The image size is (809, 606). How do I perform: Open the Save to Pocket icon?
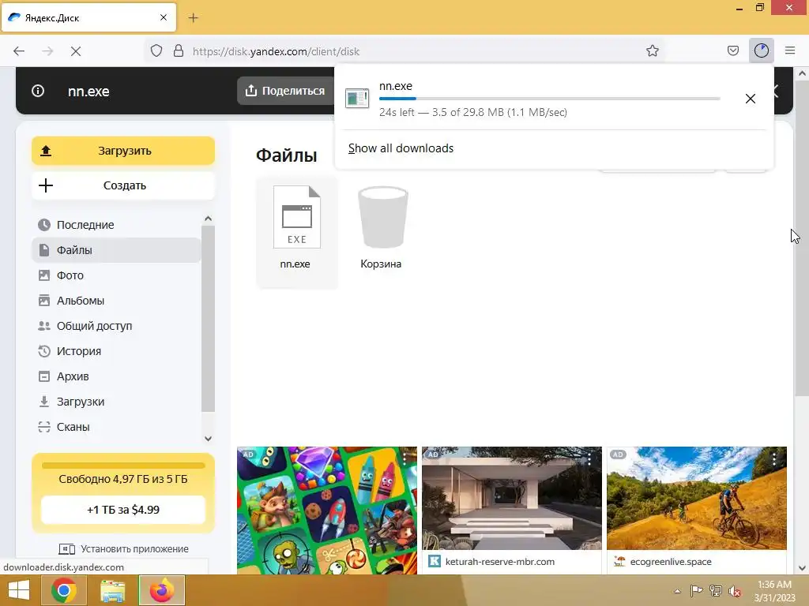[732, 50]
